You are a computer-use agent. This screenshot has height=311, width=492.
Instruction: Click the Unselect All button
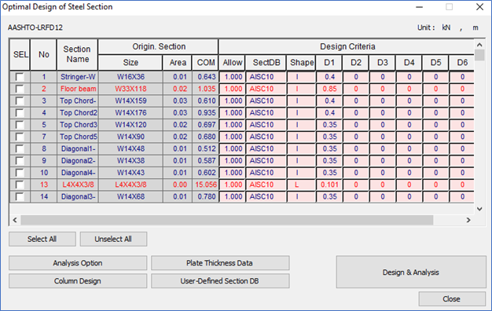pyautogui.click(x=113, y=240)
